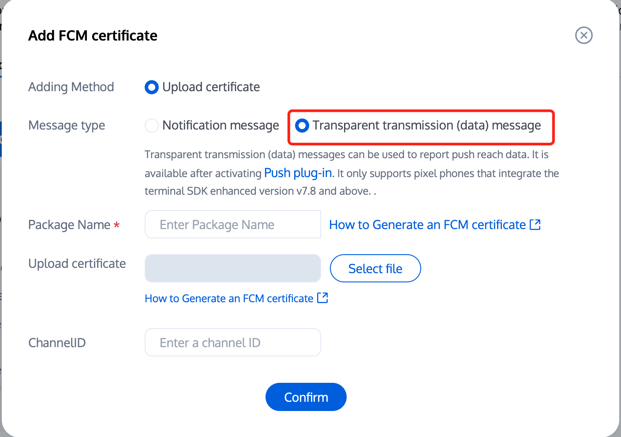Select Transparent transmission (data) message option
This screenshot has width=621, height=437.
[302, 126]
